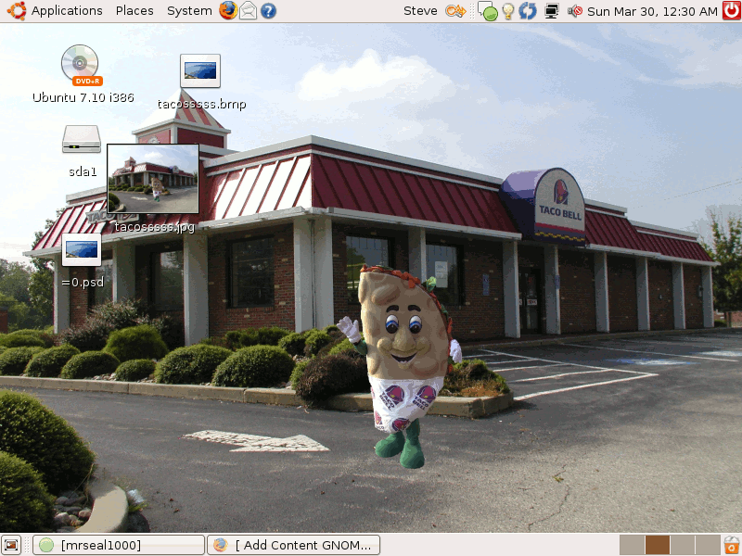This screenshot has width=742, height=556.
Task: Switch to the third workspace
Action: [x=683, y=545]
